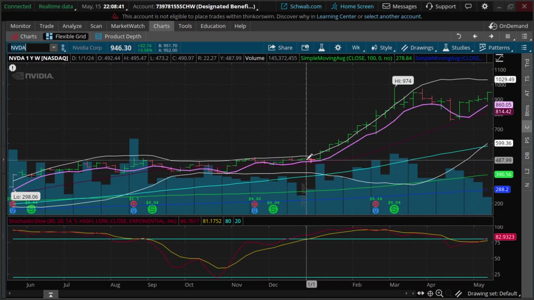Click the axis scale curve icon
The width and height of the screenshot is (534, 300).
(x=500, y=58)
